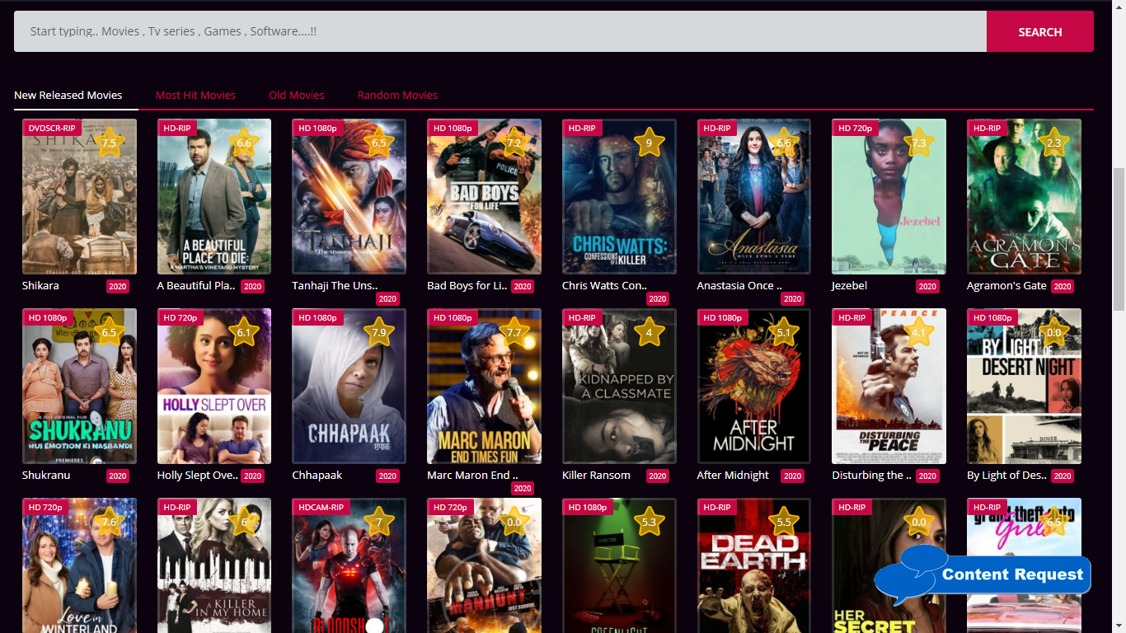
Task: Click the 9 star rating on Chris Watts poster
Action: coord(649,143)
